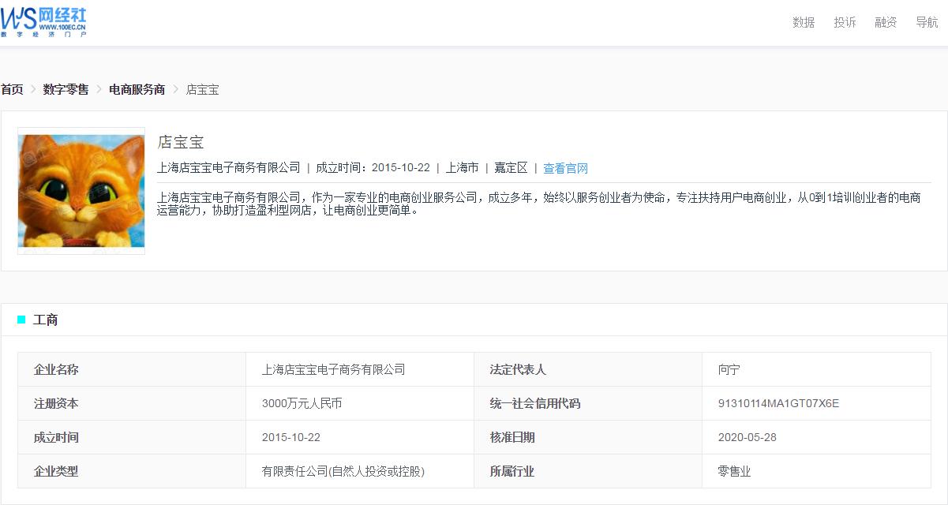Image resolution: width=948 pixels, height=505 pixels.
Task: Open the 查看官网 official website link
Action: [565, 167]
